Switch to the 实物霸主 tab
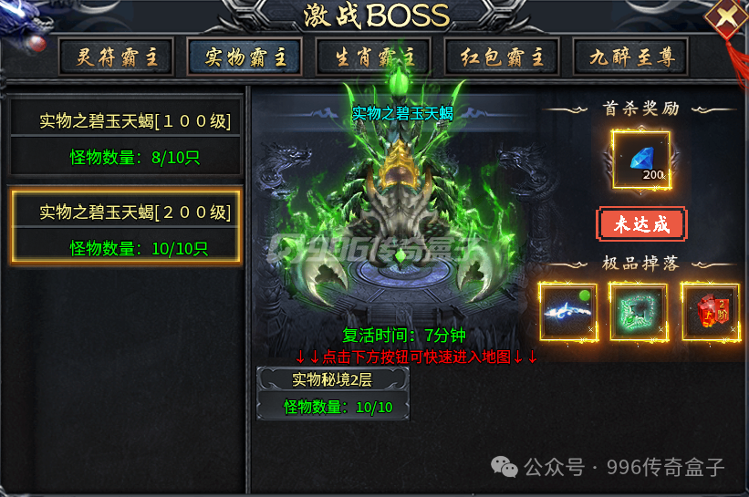 pos(244,57)
